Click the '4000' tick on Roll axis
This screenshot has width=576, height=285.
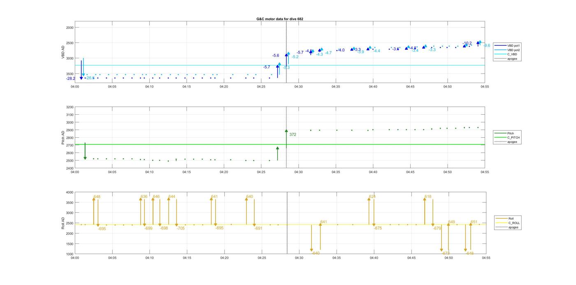tap(69, 192)
